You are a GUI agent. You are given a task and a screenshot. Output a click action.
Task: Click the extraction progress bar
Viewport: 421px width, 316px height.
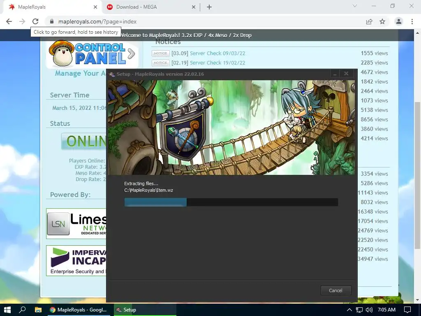pos(231,202)
